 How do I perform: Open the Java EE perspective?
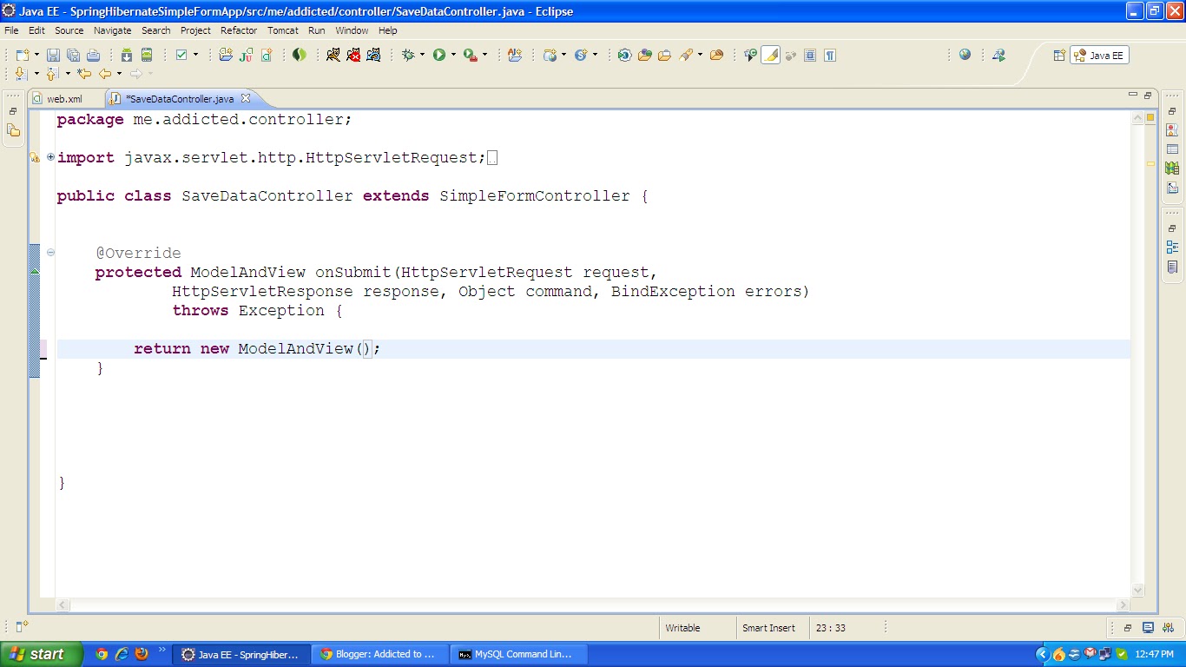1099,55
